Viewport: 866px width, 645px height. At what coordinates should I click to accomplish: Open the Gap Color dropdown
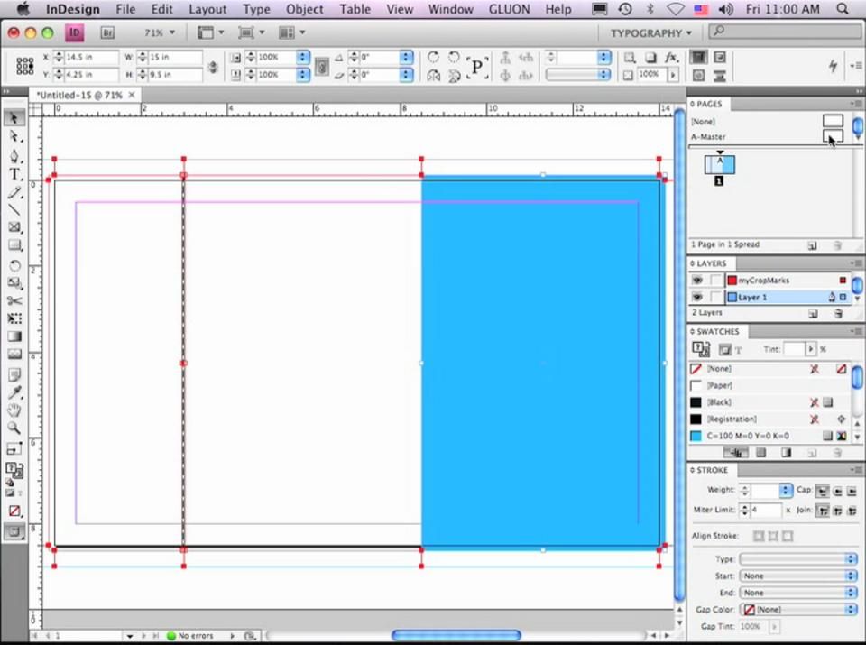797,610
